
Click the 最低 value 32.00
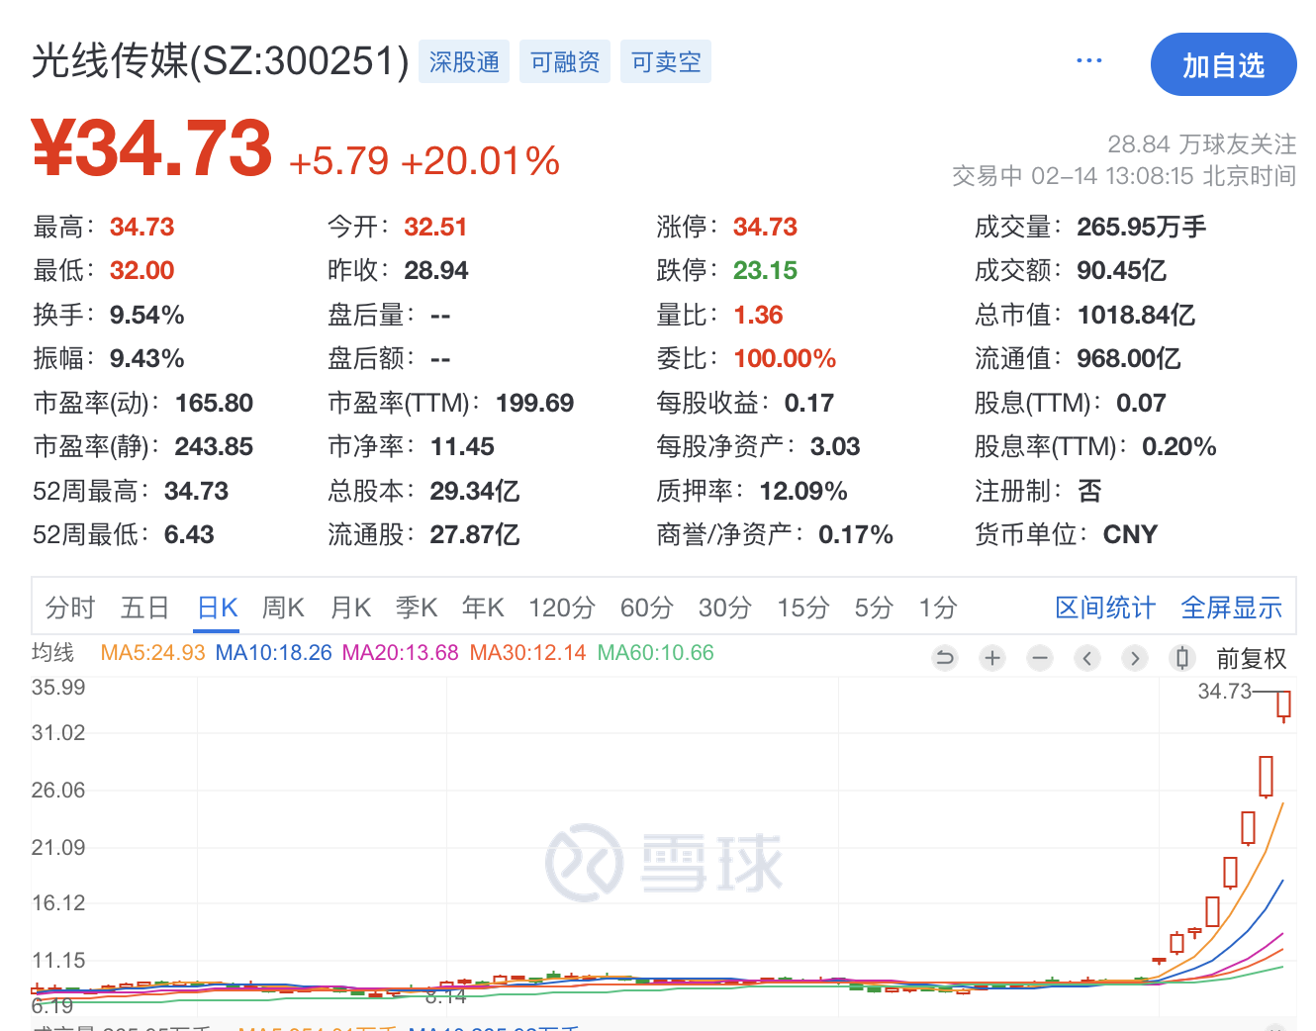141,270
